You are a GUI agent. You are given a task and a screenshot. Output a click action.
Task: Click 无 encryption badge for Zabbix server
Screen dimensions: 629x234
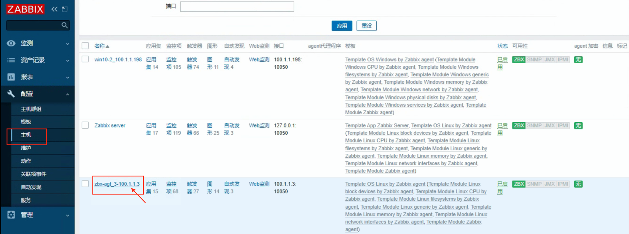pyautogui.click(x=578, y=125)
